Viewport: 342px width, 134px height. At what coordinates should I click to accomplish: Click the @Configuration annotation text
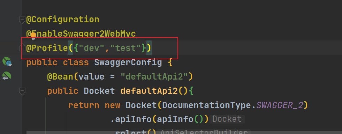pos(63,20)
